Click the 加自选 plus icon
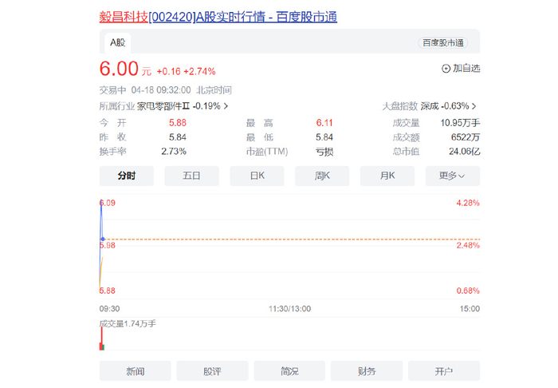Image resolution: width=558 pixels, height=388 pixels. click(x=446, y=69)
